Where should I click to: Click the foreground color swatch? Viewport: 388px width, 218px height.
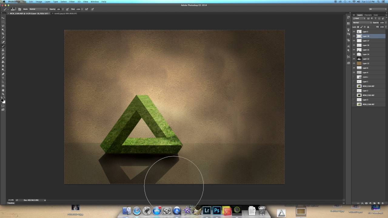point(2,100)
